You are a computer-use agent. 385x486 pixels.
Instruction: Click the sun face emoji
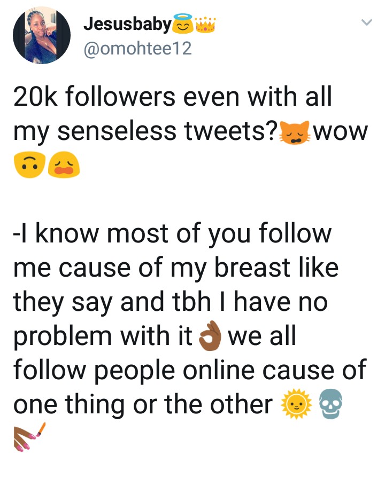294,404
